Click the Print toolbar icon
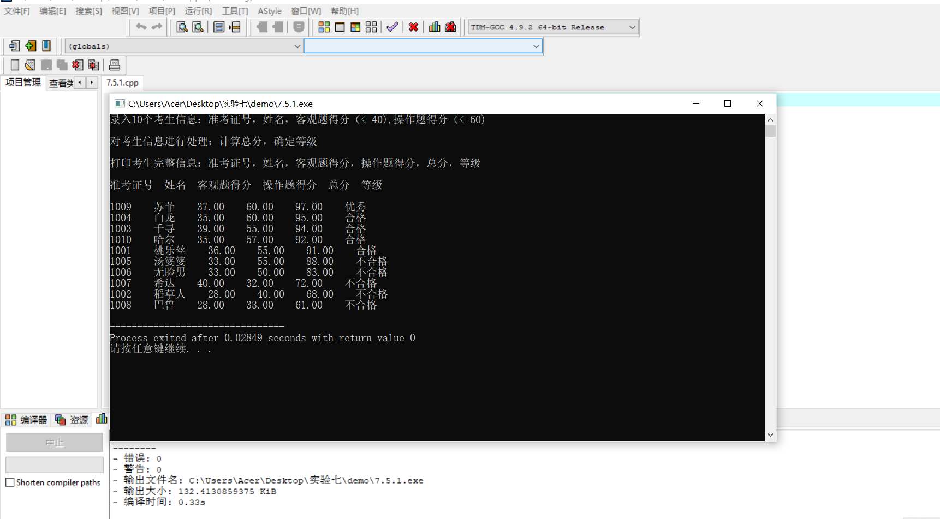The height and width of the screenshot is (519, 940). click(115, 65)
